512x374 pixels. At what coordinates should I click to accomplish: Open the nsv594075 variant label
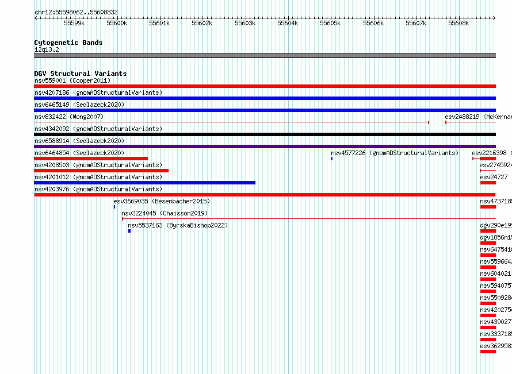coord(496,286)
